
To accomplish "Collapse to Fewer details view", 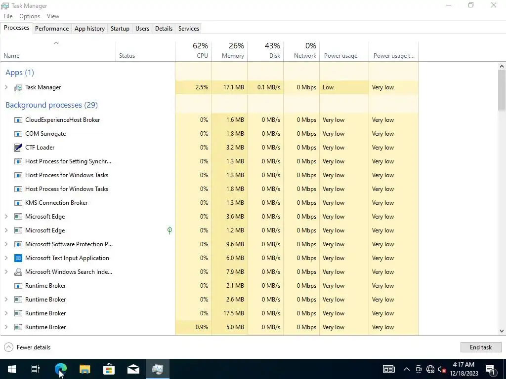I will click(x=27, y=347).
